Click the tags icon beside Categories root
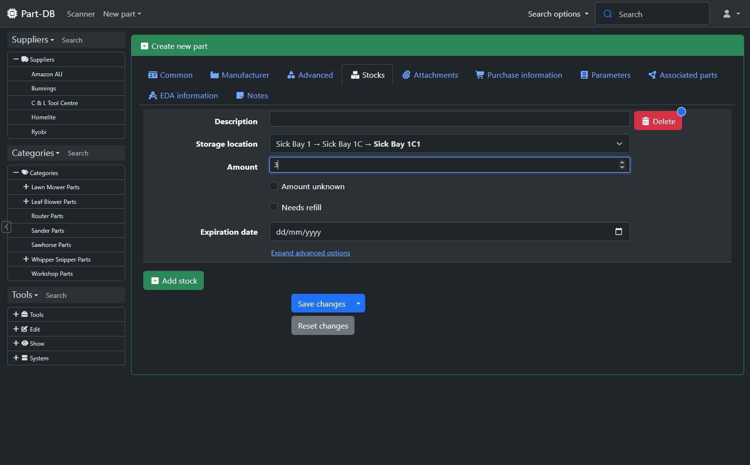Viewport: 750px width, 465px height. (x=24, y=173)
